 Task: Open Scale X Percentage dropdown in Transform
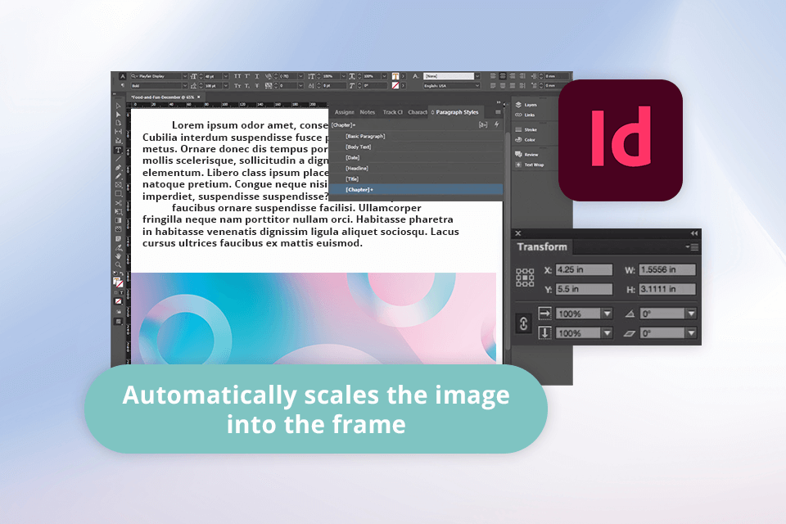607,314
